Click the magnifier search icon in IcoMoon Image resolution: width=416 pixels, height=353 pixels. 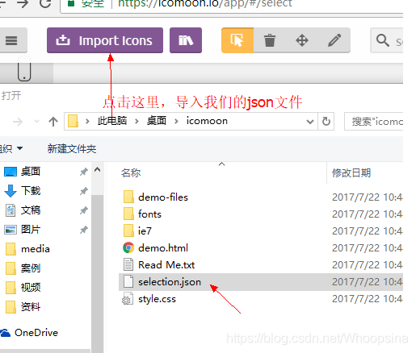(382, 40)
